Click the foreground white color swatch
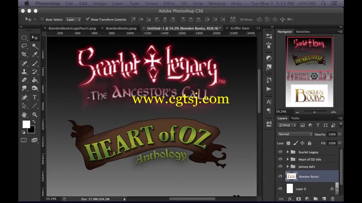Viewport: 362px width, 203px height. pos(26,125)
